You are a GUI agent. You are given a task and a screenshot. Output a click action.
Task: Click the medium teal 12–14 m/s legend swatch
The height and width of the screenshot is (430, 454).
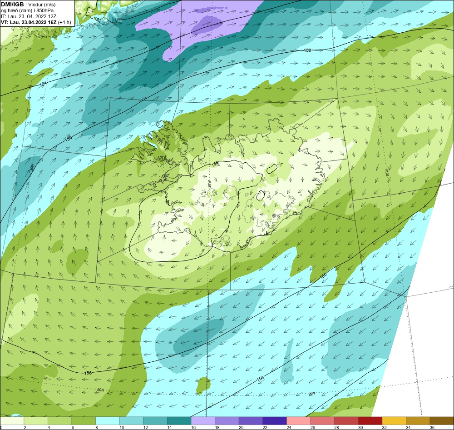(x=155, y=421)
